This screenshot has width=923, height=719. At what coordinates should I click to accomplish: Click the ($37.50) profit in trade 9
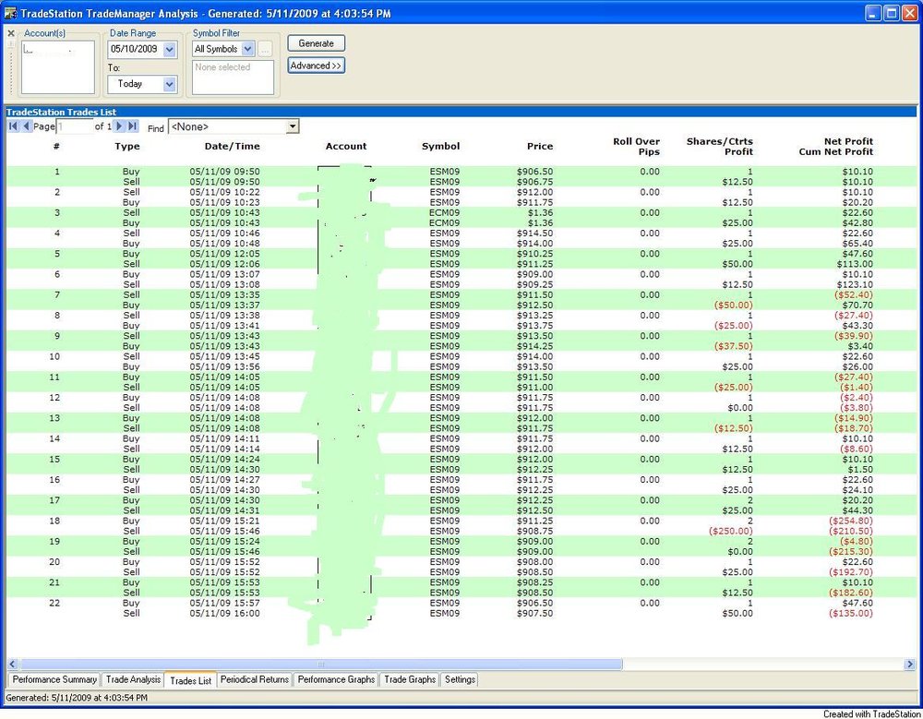733,346
